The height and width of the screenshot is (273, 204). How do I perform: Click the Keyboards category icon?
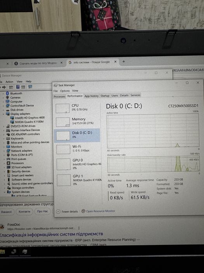(8, 138)
